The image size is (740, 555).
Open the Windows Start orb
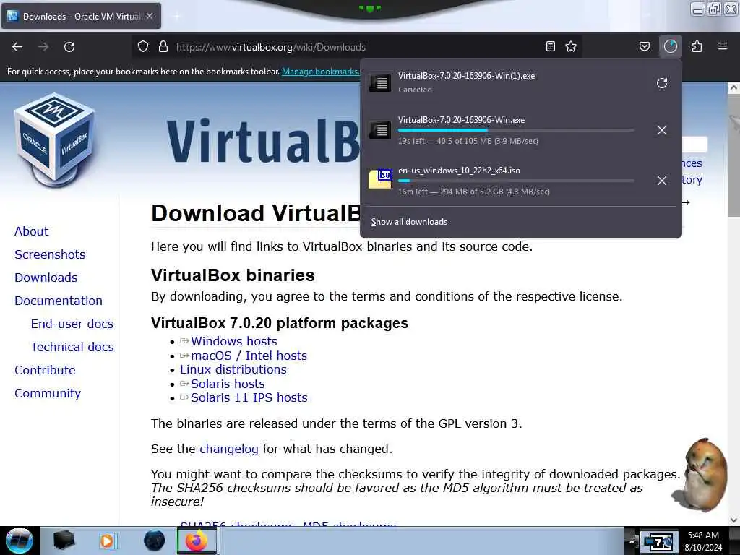pos(19,541)
